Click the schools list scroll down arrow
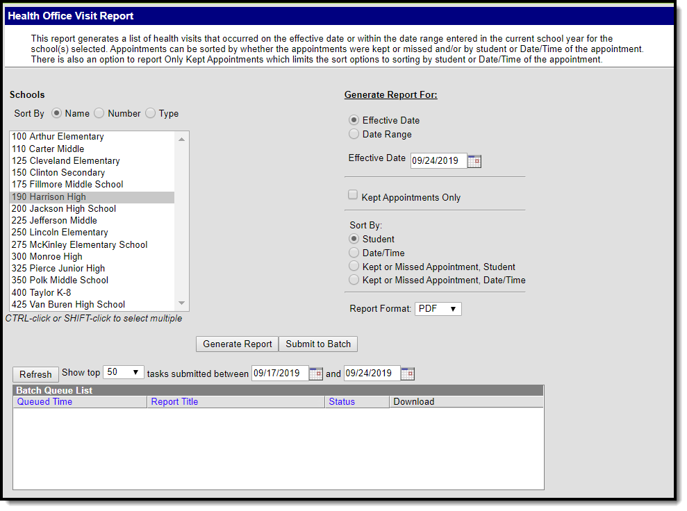Viewport: 687px width, 511px height. coord(182,303)
